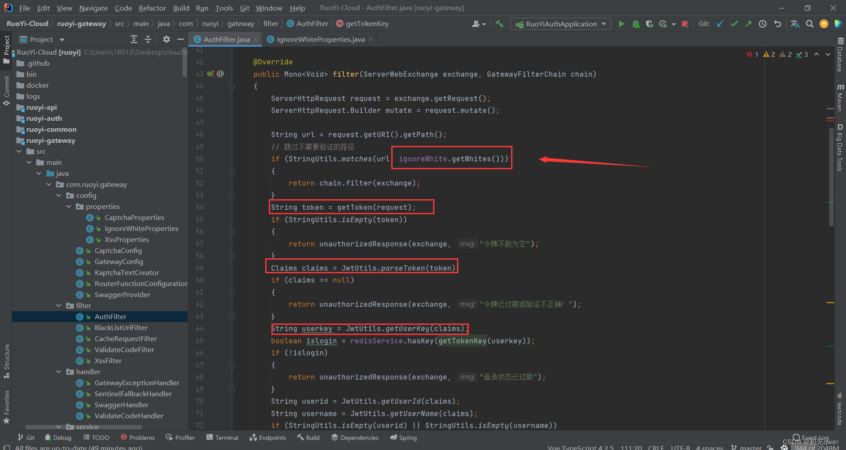Screen dimensions: 846x450
Task: Open the Big Data Tools side panel
Action: 840,148
